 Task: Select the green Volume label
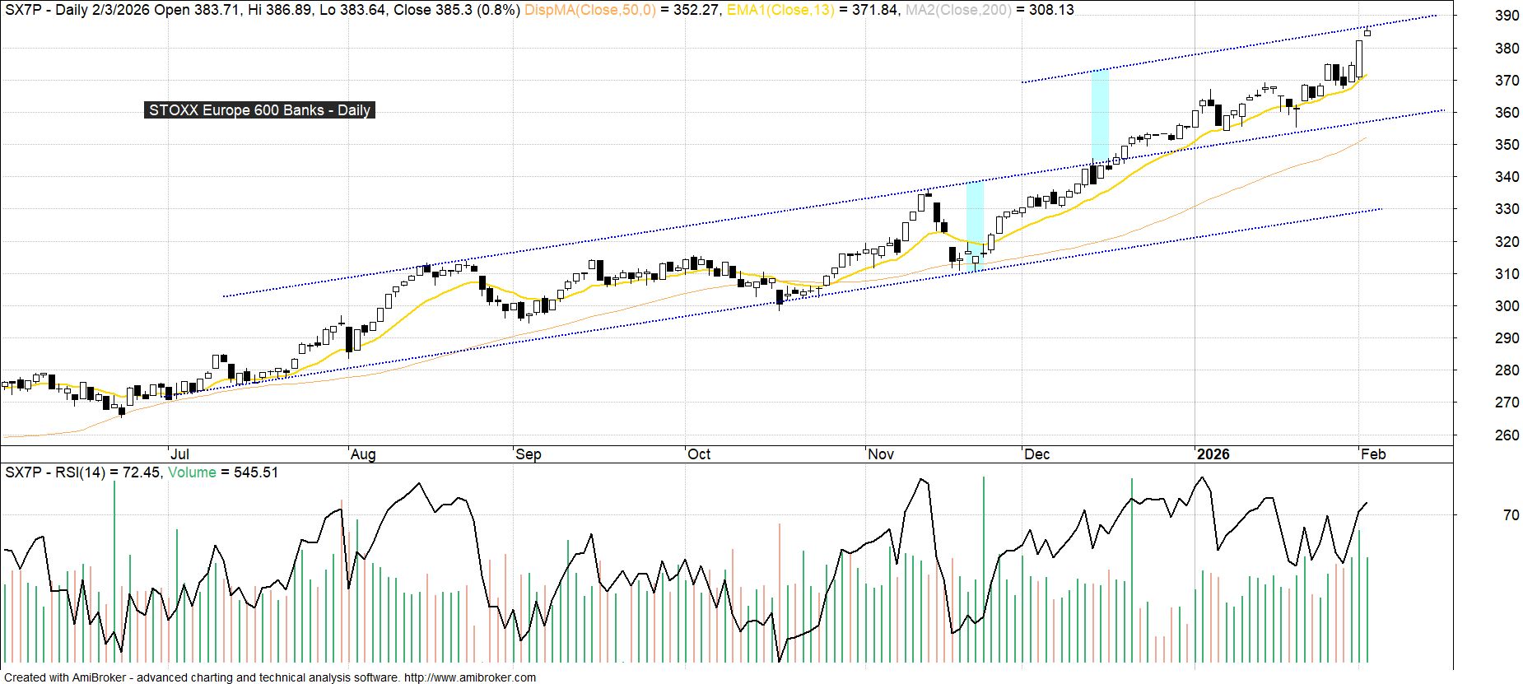pyautogui.click(x=192, y=472)
